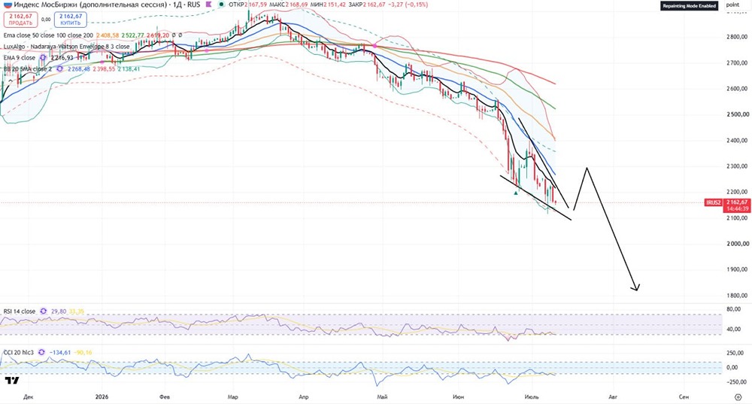Click the green triangle marker below candles
Screen dimensions: 752x404
516,193
